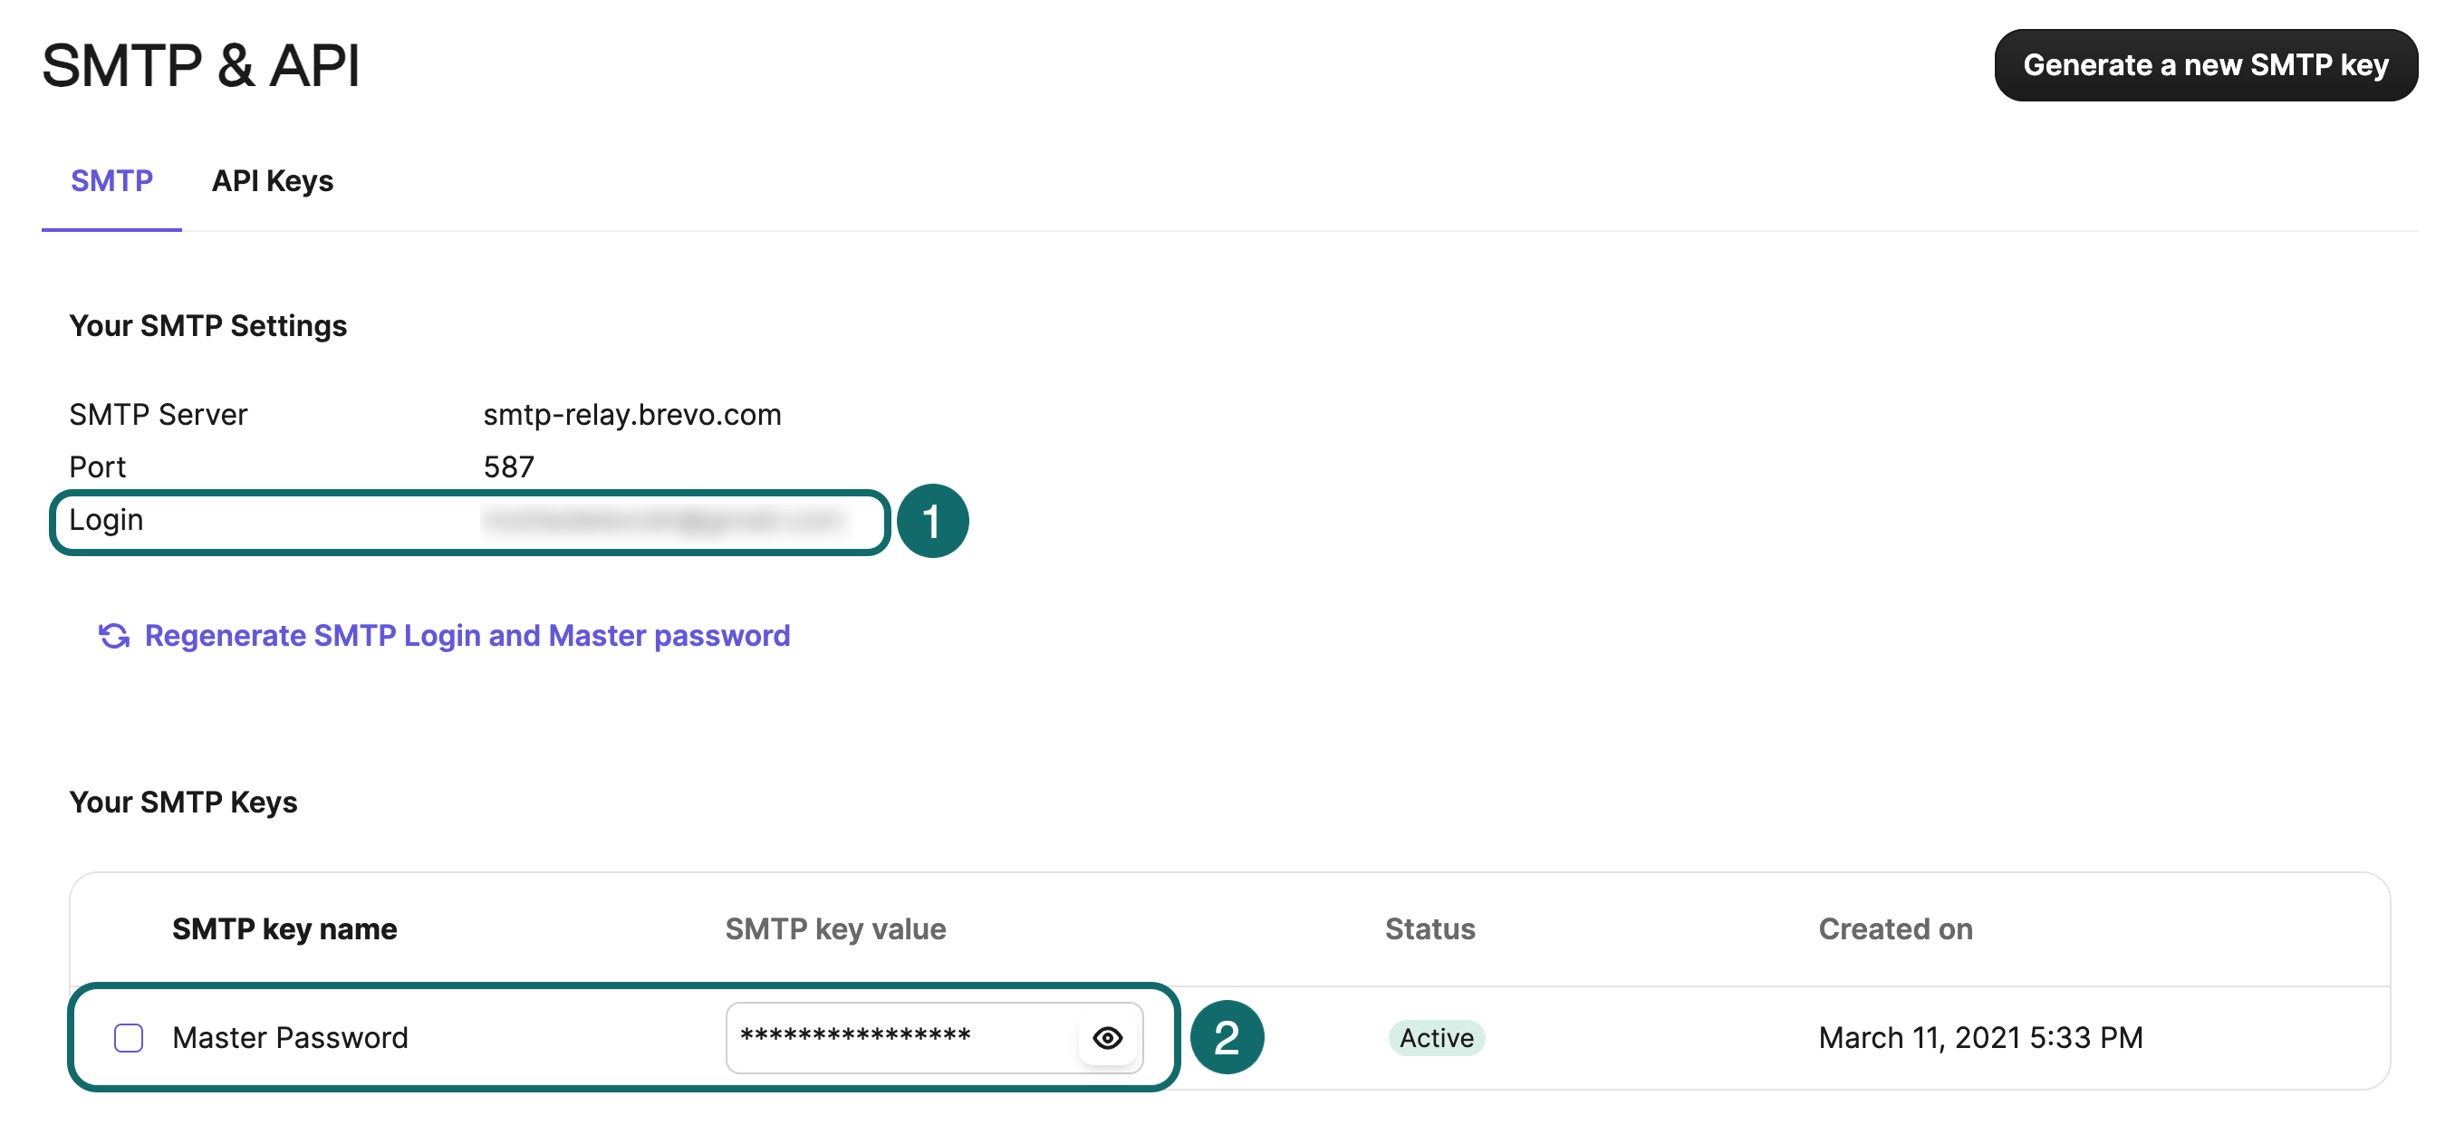2455x1125 pixels.
Task: Click the SMTP key value column header
Action: pos(835,928)
